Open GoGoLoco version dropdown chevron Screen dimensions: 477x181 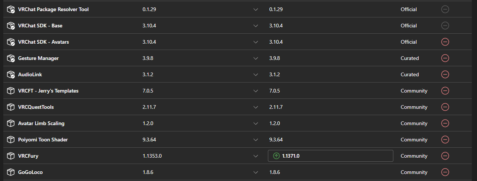tap(255, 172)
